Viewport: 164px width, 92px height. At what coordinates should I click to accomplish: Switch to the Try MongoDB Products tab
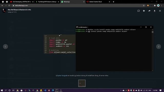[47, 2]
